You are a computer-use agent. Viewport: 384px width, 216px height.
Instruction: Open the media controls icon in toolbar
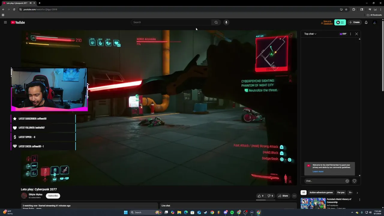pyautogui.click(x=370, y=9)
